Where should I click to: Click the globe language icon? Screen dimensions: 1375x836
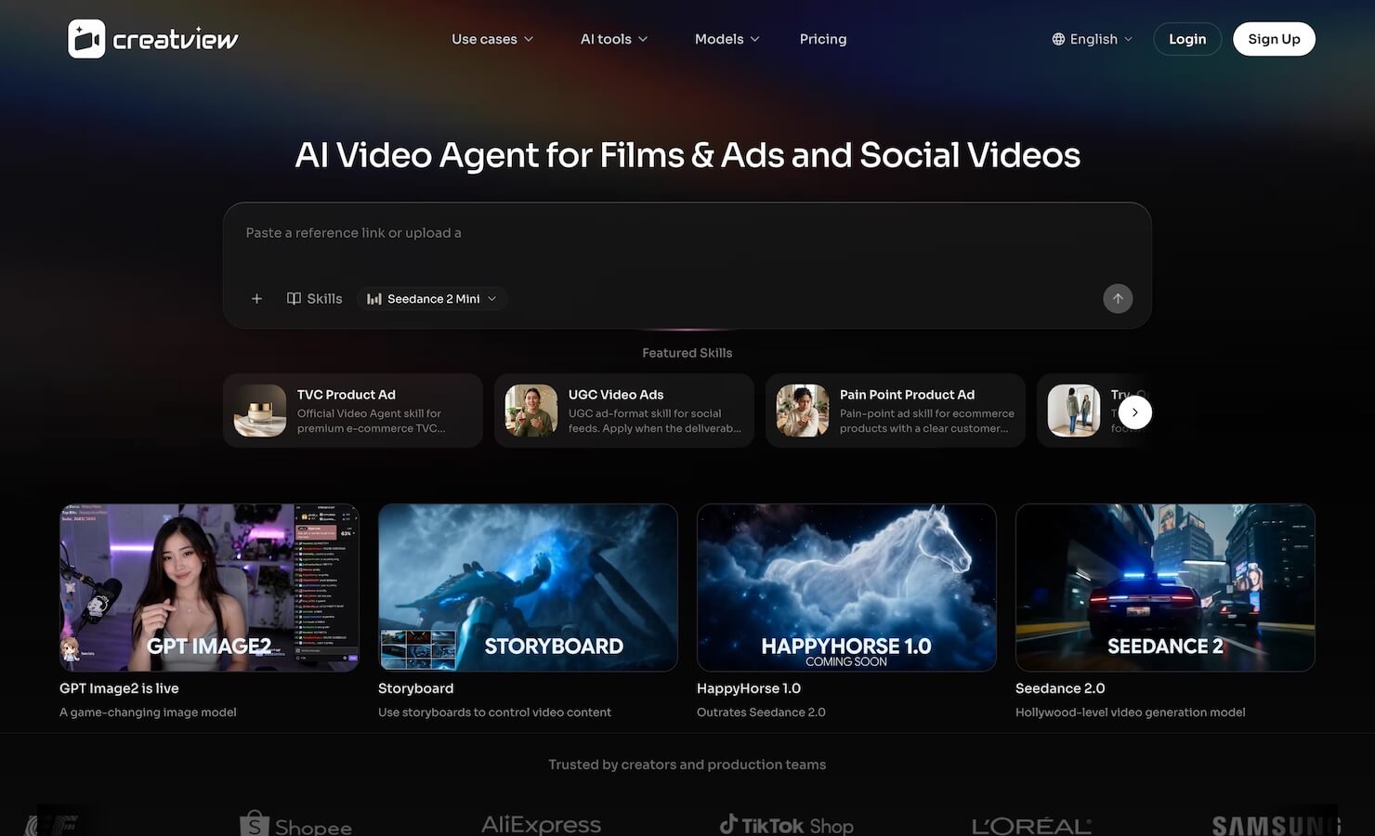pyautogui.click(x=1058, y=39)
